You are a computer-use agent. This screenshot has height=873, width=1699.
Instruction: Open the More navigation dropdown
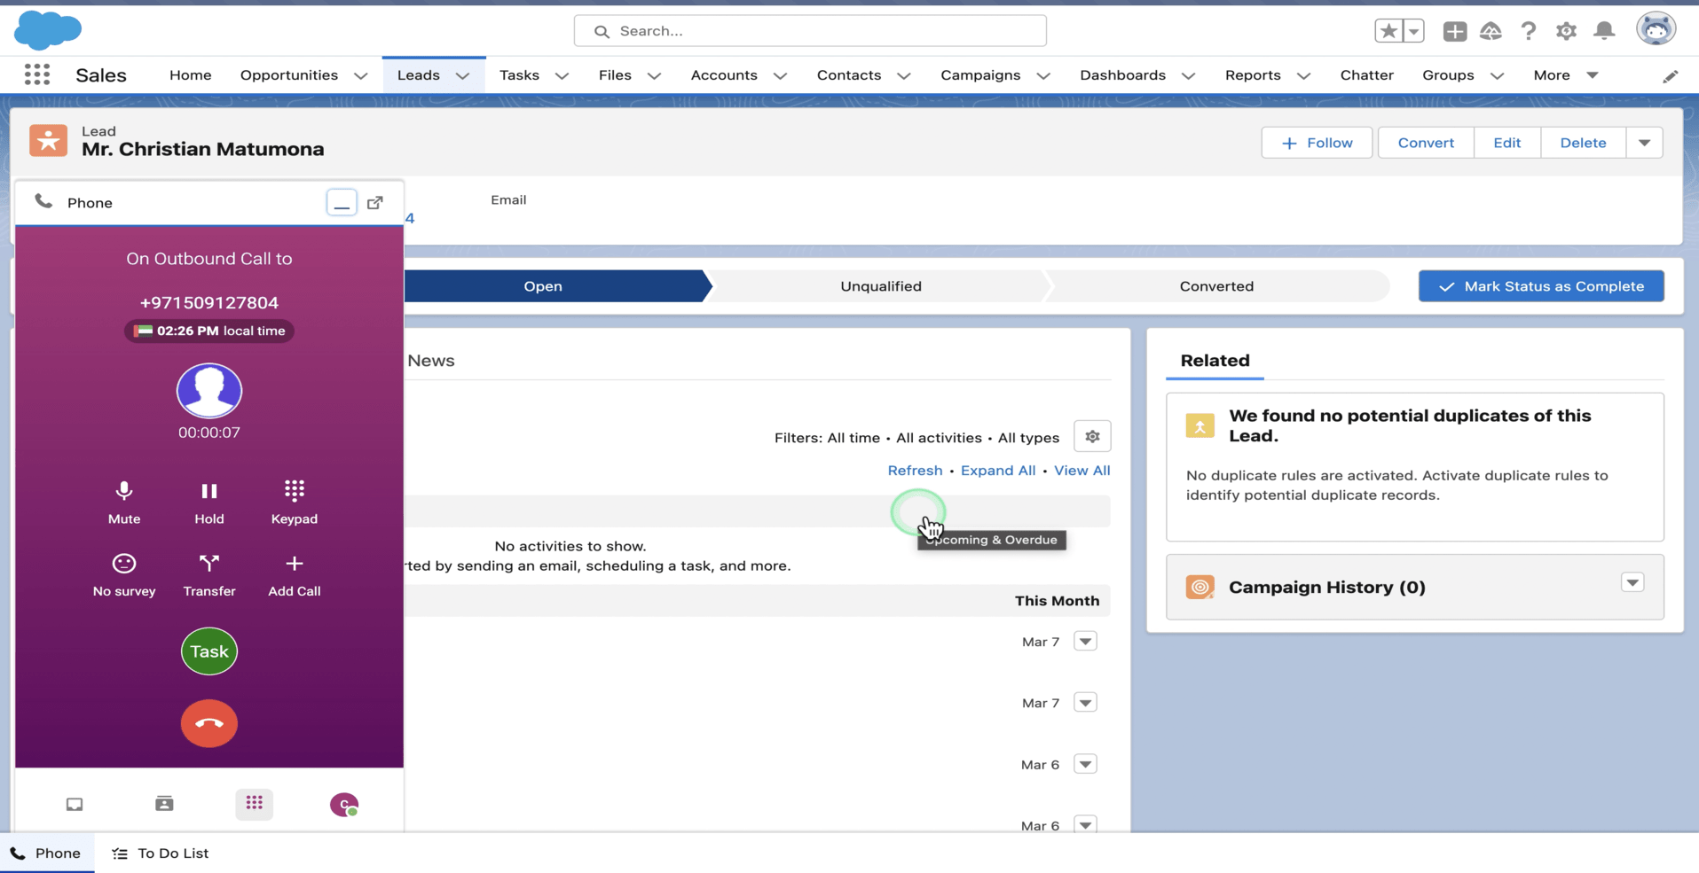1566,75
